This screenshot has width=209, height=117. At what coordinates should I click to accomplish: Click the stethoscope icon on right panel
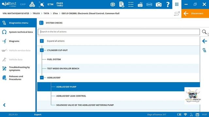[204, 50]
